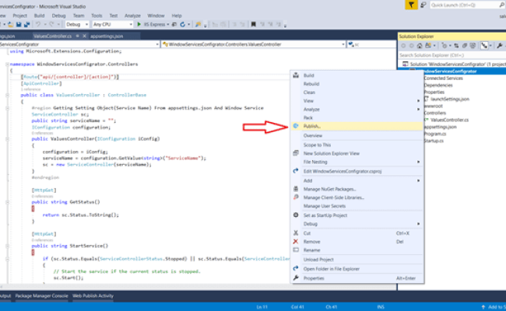The height and width of the screenshot is (311, 506).
Task: Choose Rebuild from the context menu
Action: [x=357, y=84]
